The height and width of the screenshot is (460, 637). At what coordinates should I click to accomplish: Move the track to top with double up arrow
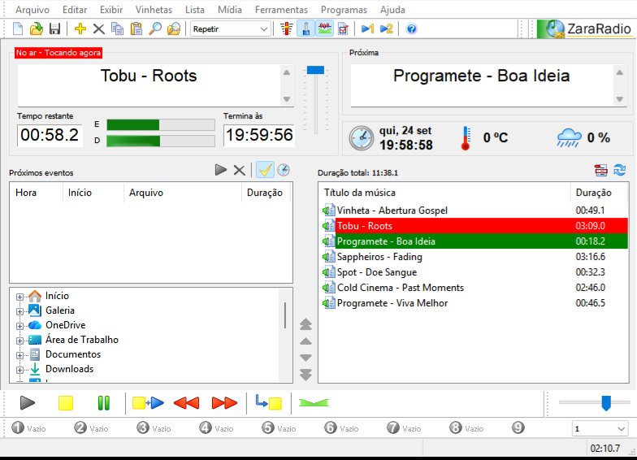pyautogui.click(x=305, y=324)
